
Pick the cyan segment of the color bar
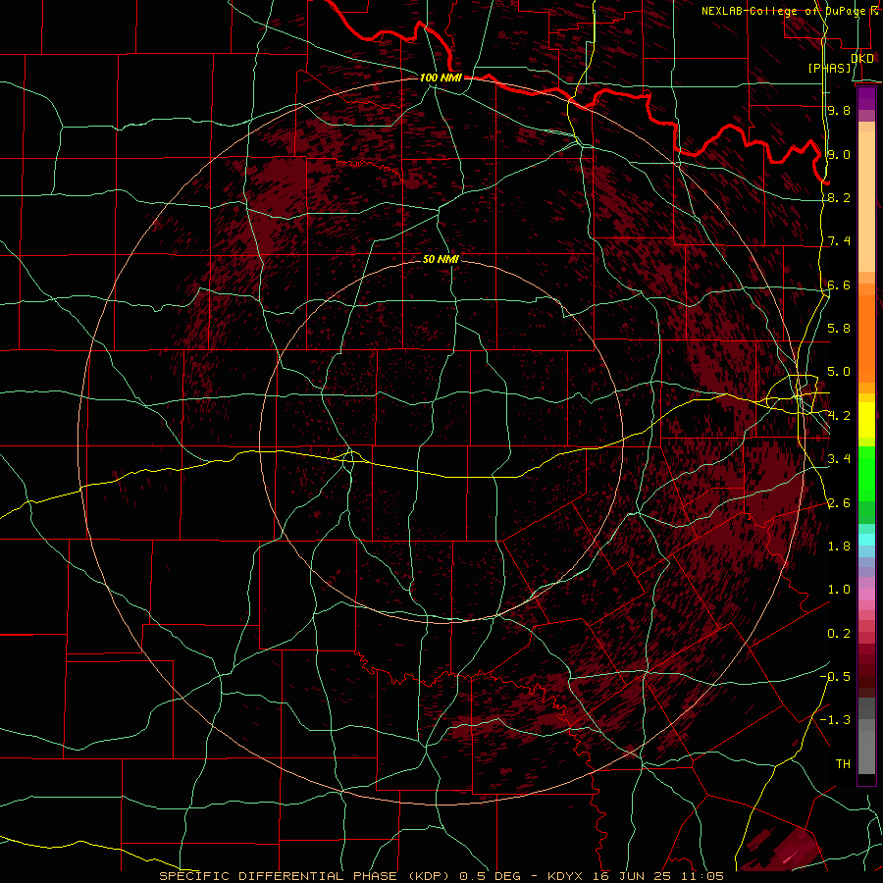[866, 540]
